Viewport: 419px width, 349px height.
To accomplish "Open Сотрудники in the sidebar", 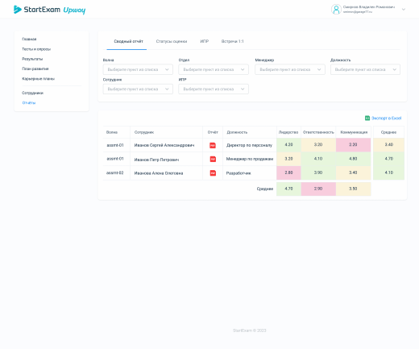I will click(x=32, y=93).
